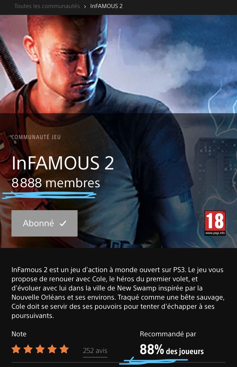The height and width of the screenshot is (367, 237).
Task: Open the PEGI 18 rating badge
Action: (x=215, y=223)
